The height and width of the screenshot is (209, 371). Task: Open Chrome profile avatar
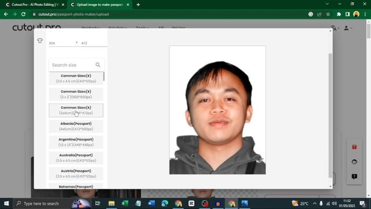[x=357, y=14]
